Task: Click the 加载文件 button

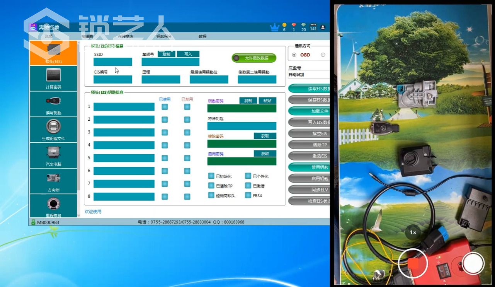Action: (309, 111)
